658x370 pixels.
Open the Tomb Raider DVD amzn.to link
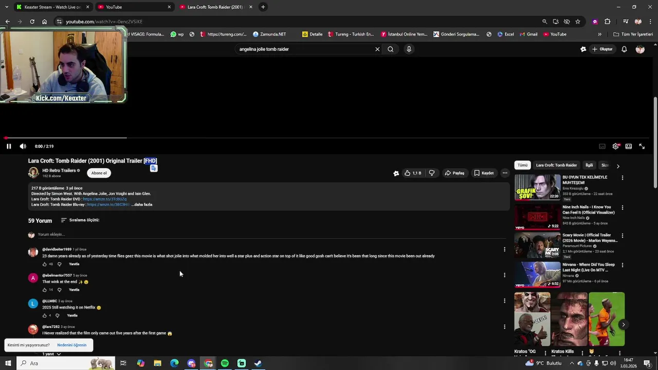(104, 199)
